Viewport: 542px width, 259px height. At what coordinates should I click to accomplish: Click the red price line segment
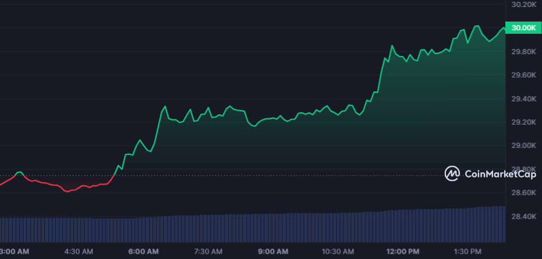point(58,186)
